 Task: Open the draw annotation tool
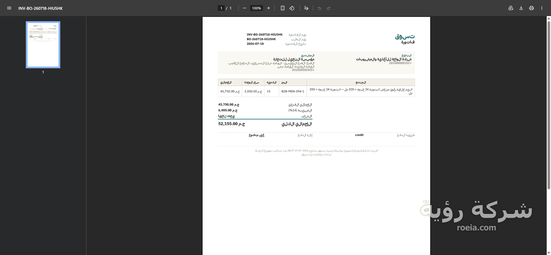coord(306,8)
